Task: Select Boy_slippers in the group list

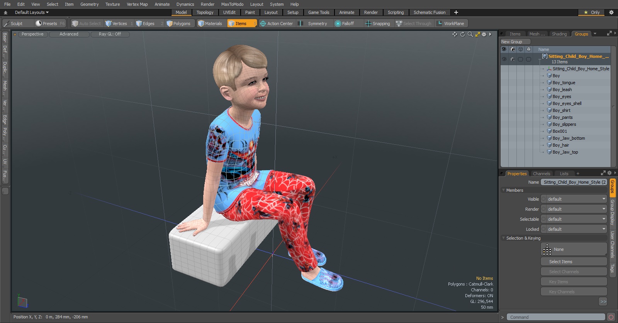Action: point(564,124)
